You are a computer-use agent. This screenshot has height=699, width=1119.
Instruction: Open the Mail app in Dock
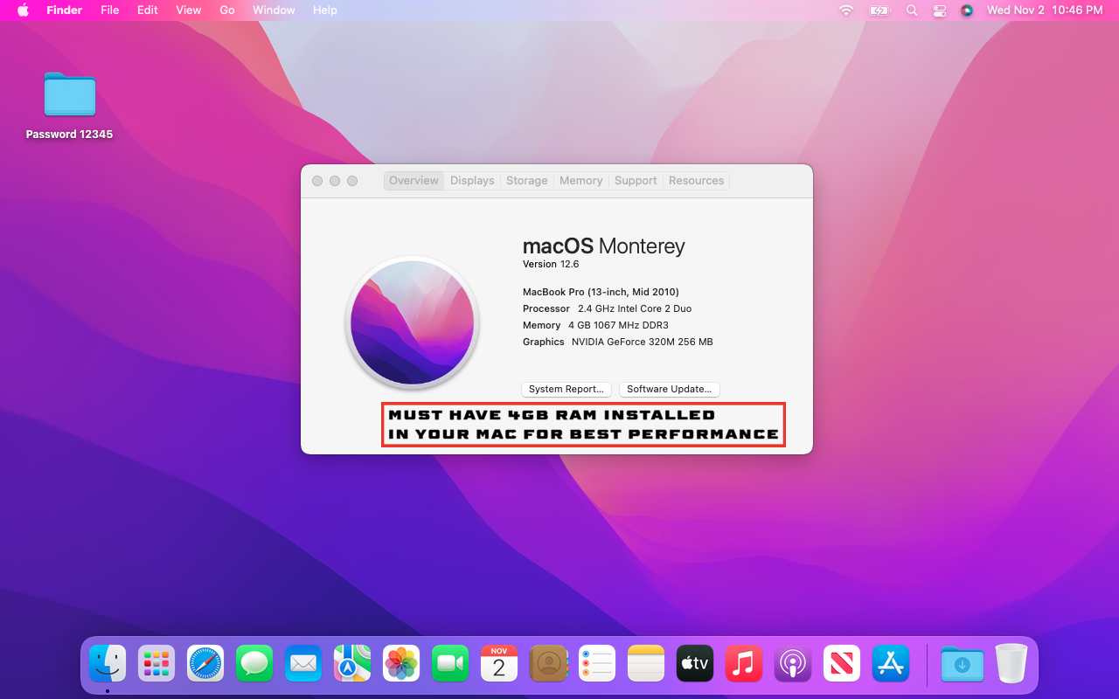pos(303,664)
